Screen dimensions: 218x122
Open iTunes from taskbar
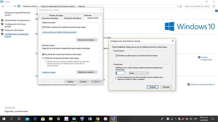[105, 119]
